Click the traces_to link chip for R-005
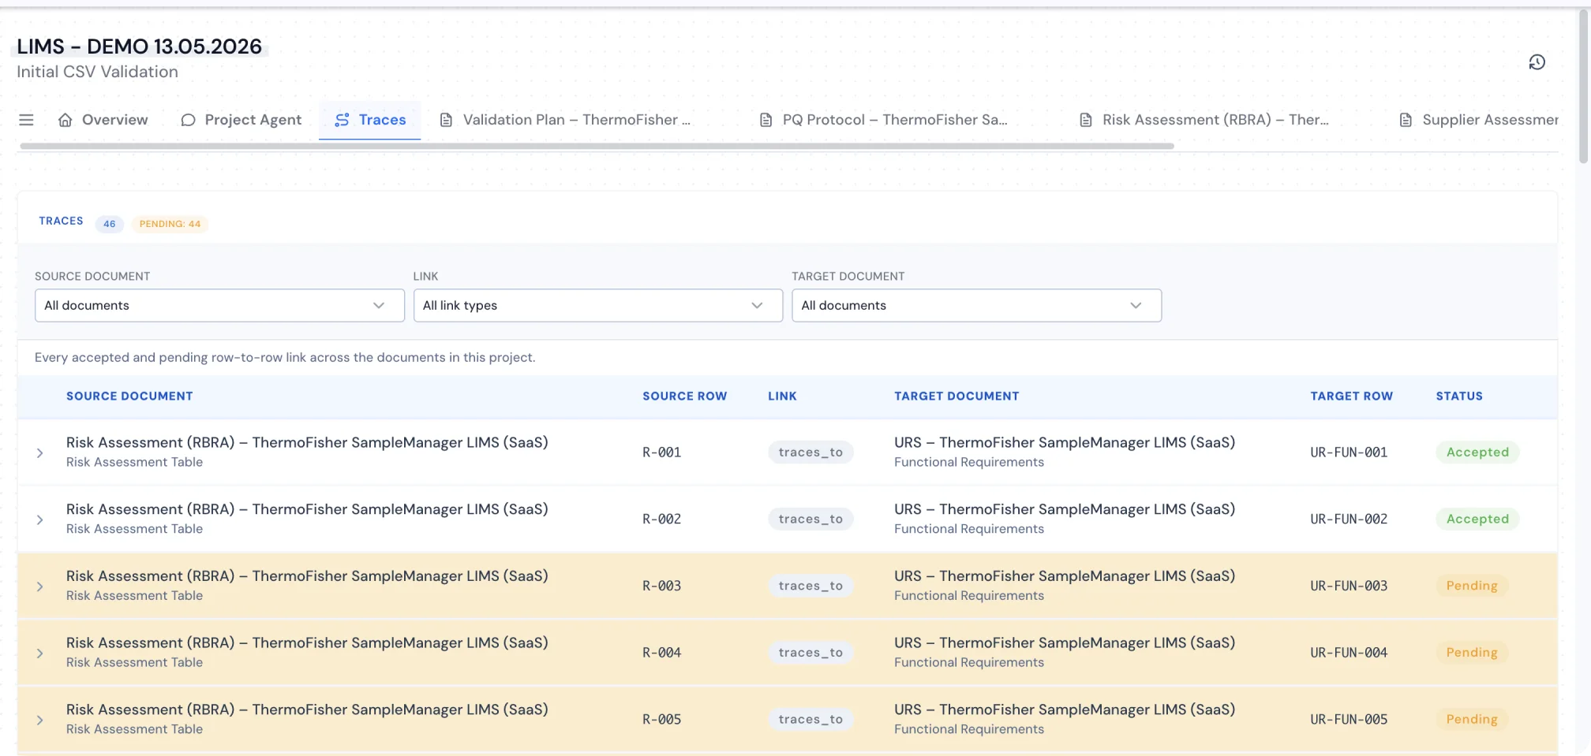Screen dimensions: 1591x756 point(810,719)
